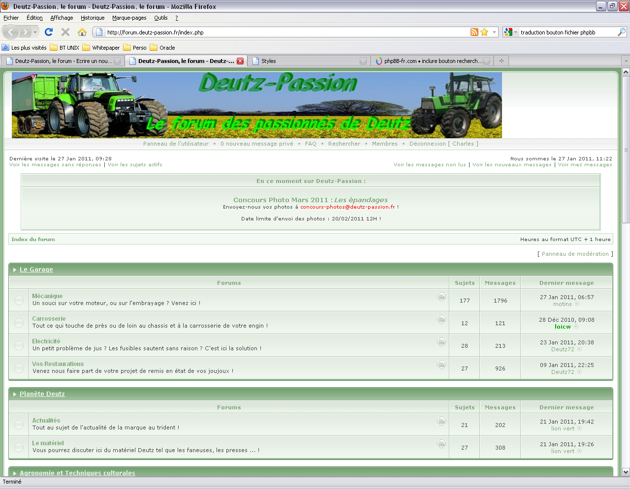
Task: Open Voir les messages non lus
Action: tap(430, 165)
